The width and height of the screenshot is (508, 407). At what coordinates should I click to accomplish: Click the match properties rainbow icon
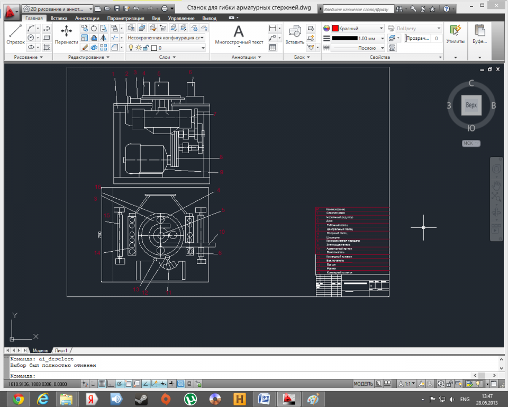[326, 28]
